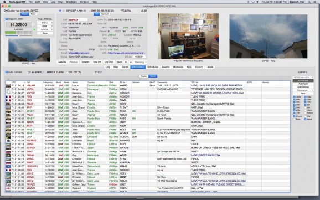Open the Stacking dropdown
Screen dimensions: 320x200
141,62
